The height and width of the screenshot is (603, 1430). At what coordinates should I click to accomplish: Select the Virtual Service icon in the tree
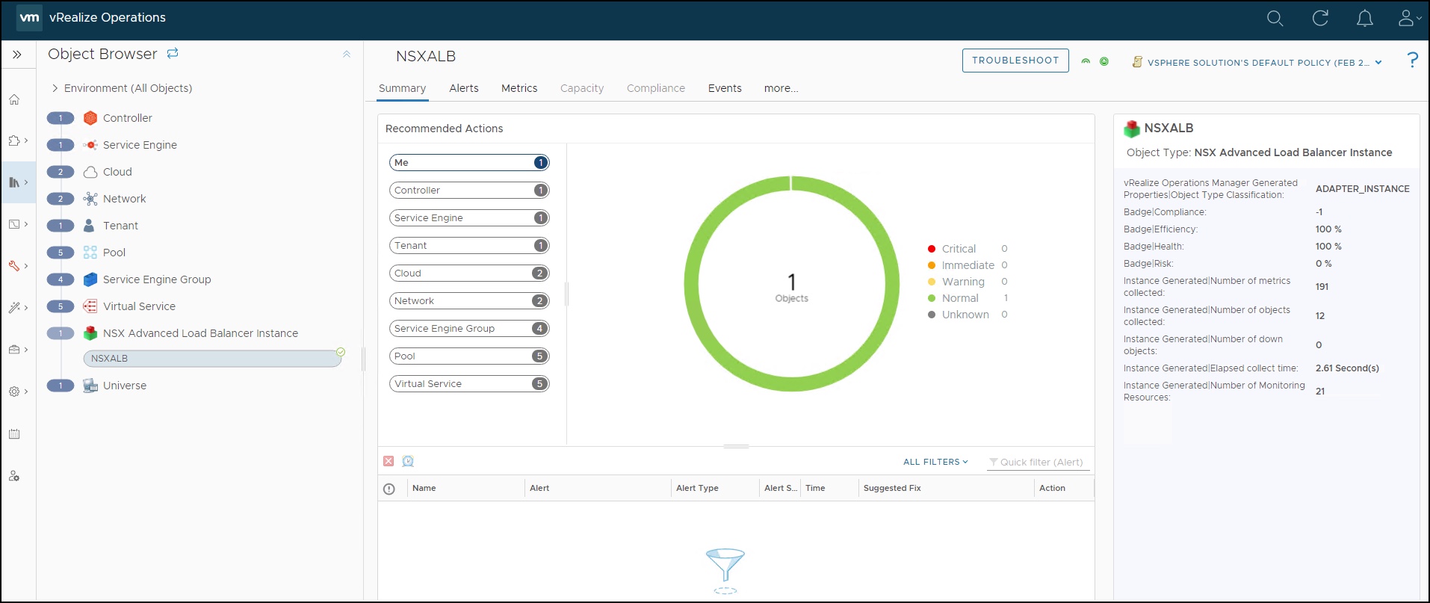pos(90,306)
